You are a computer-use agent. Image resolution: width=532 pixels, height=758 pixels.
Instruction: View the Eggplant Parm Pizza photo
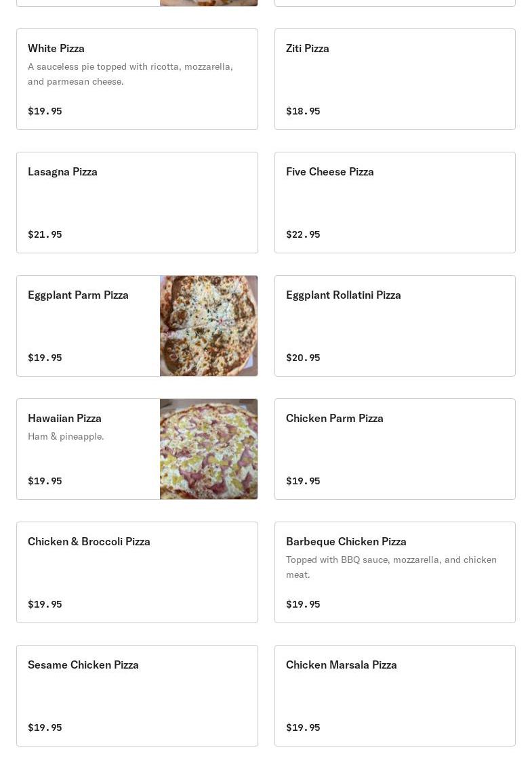[x=209, y=326]
